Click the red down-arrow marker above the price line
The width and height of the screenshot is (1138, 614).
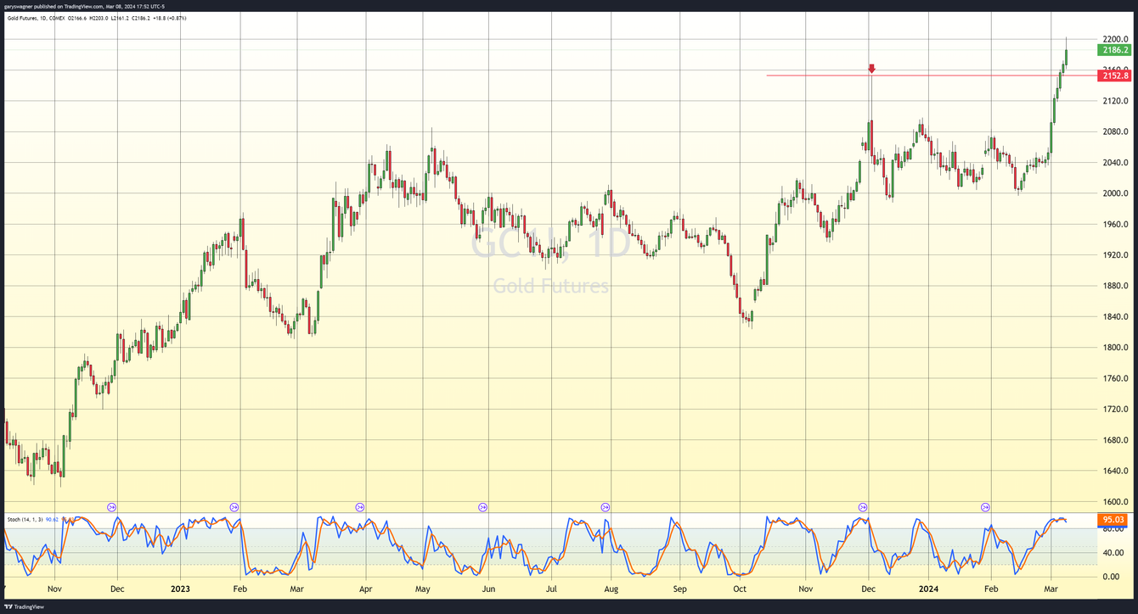(x=871, y=68)
